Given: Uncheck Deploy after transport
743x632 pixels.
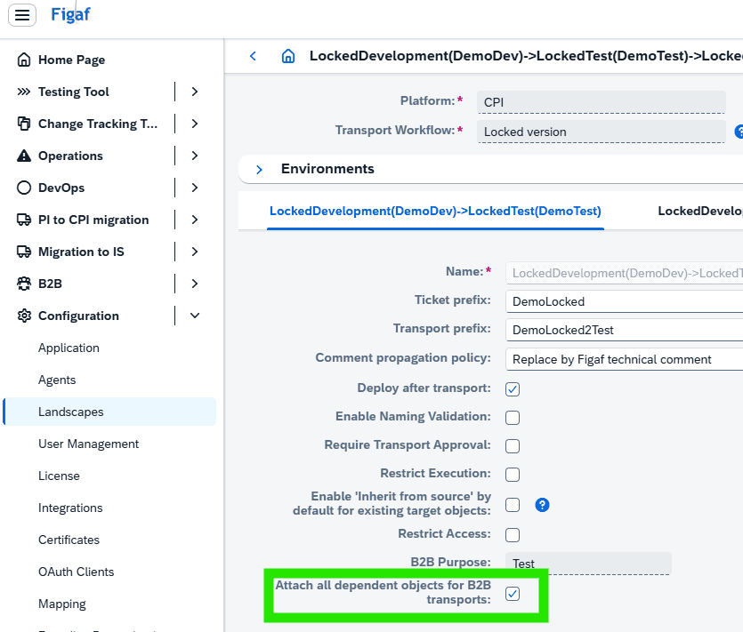Looking at the screenshot, I should [x=513, y=389].
